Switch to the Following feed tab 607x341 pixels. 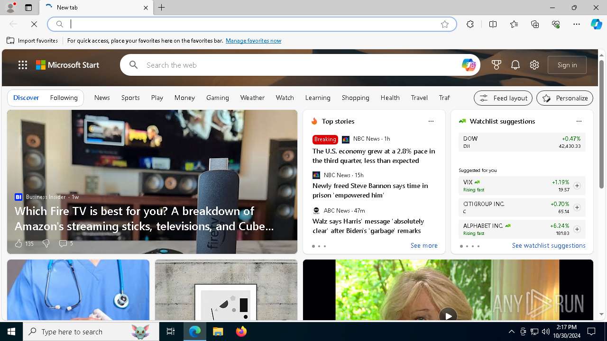[64, 98]
